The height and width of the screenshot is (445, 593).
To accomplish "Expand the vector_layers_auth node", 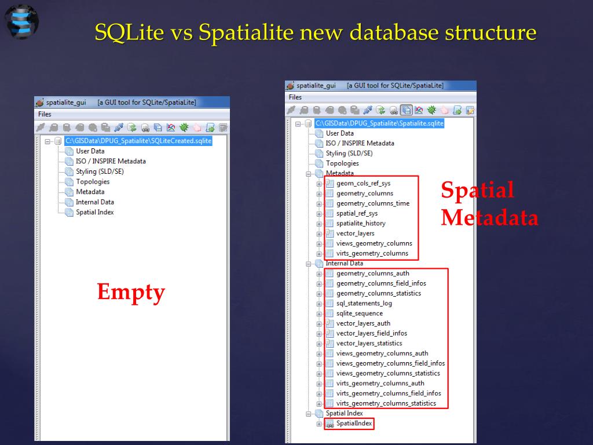I will [319, 324].
